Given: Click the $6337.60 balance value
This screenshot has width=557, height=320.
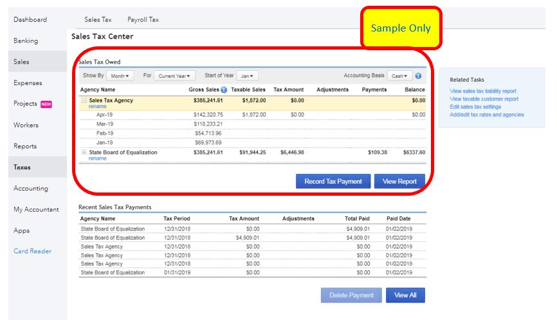Looking at the screenshot, I should pyautogui.click(x=414, y=152).
